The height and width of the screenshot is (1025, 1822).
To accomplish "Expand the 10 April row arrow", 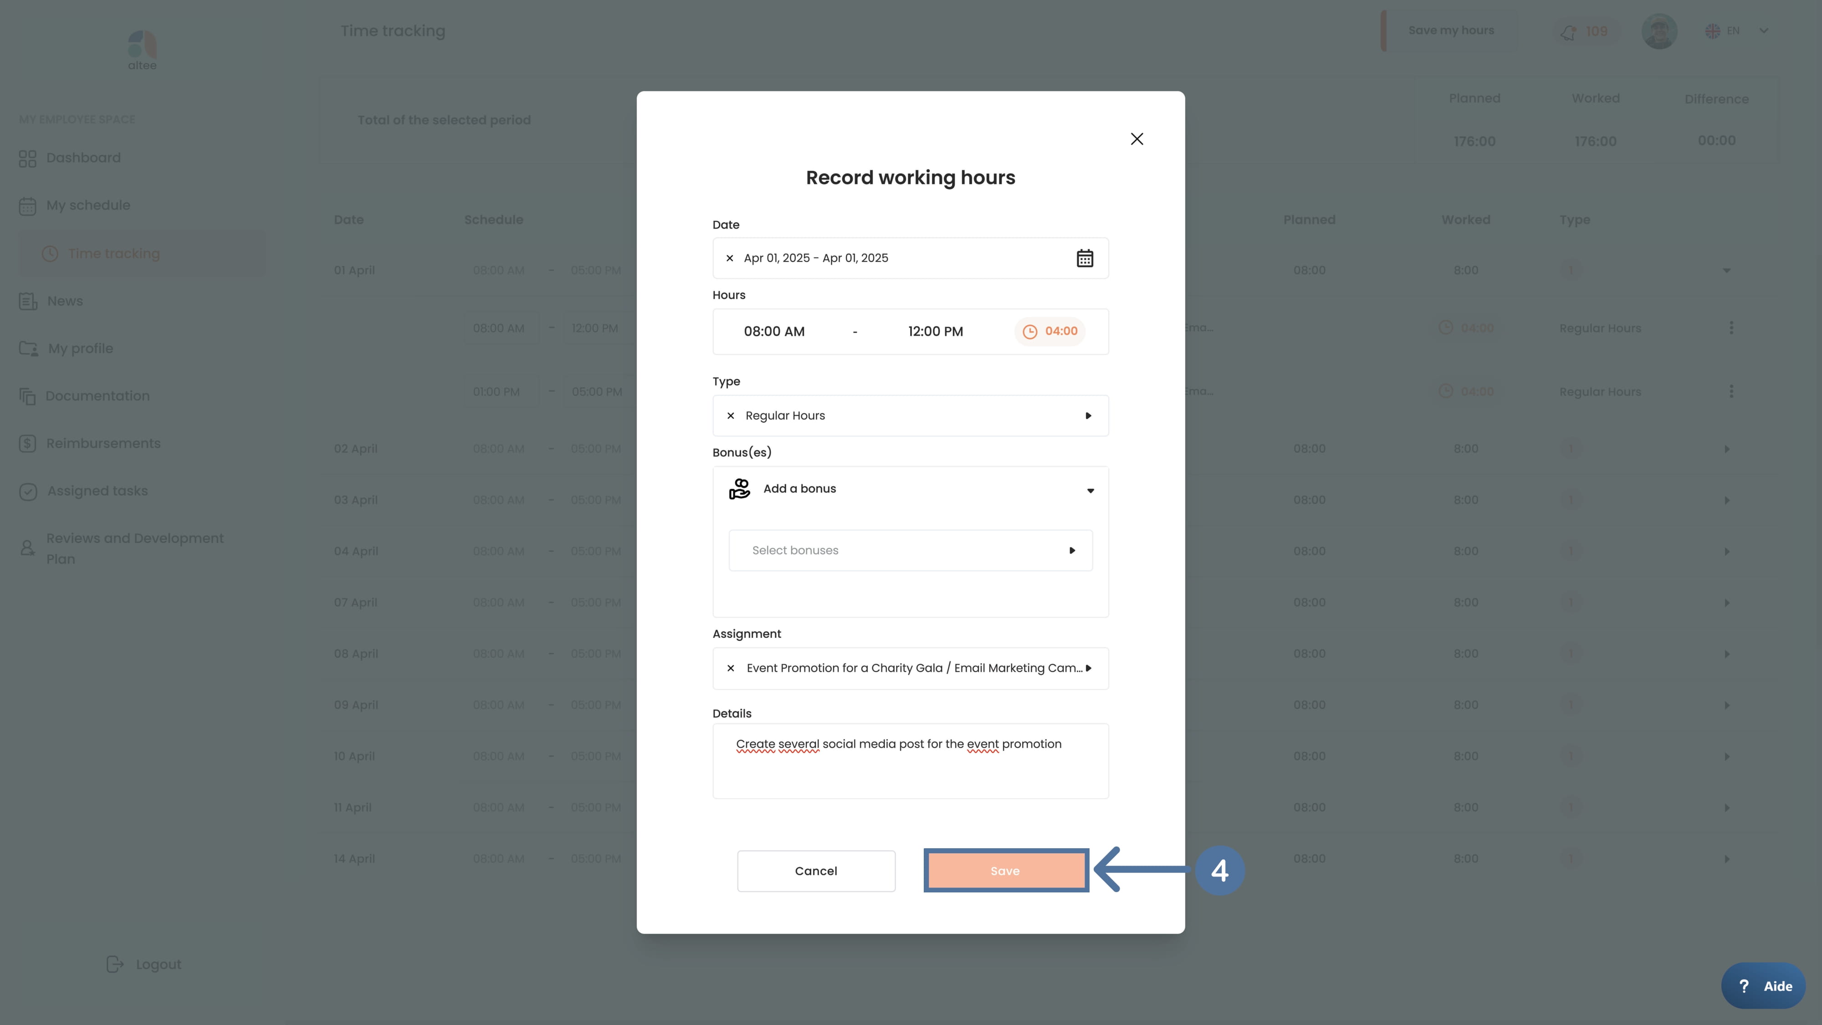I will 1726,757.
